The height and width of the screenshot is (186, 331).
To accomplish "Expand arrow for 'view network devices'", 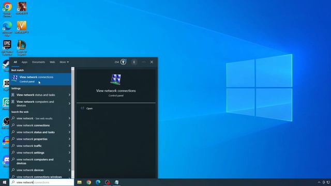I will coord(69,170).
